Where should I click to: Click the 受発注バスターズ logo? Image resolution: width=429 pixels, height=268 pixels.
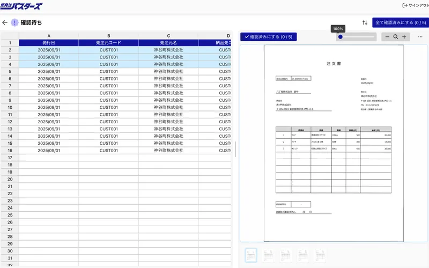21,6
